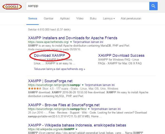
Task: Focus the search box containing xampp
Action: (88, 6)
